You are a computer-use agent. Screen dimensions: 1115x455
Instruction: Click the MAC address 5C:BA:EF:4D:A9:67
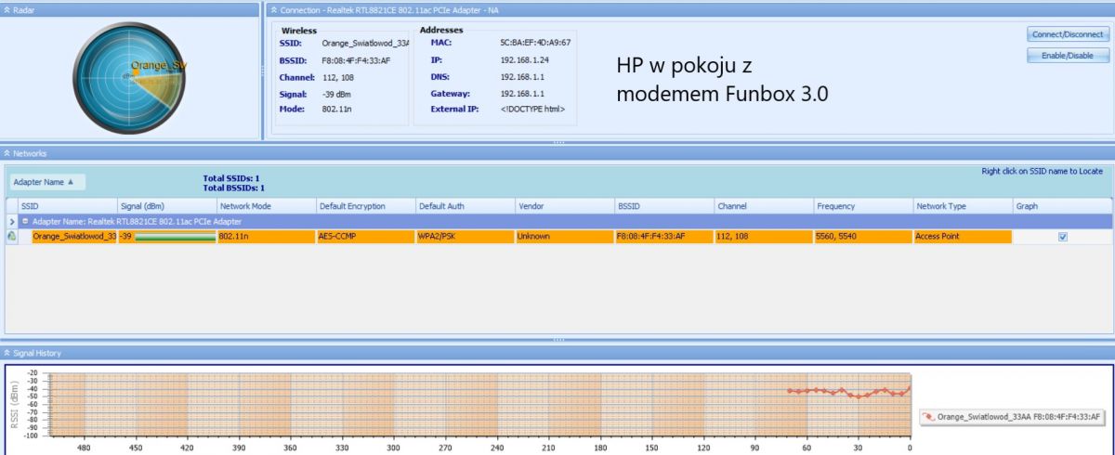pos(535,43)
